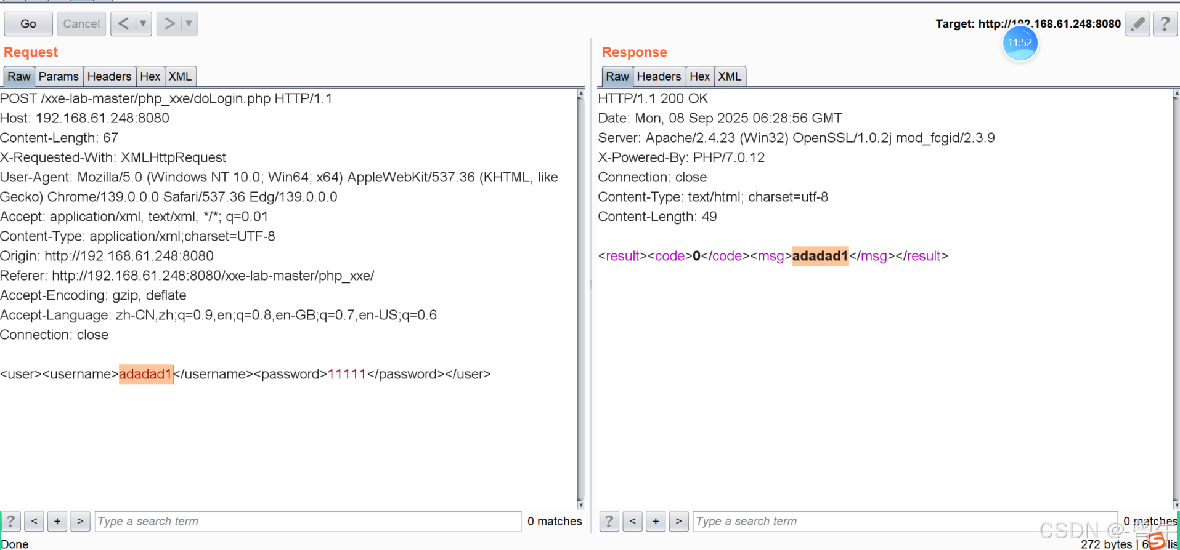
Task: Click the Origin header line
Action: point(107,256)
